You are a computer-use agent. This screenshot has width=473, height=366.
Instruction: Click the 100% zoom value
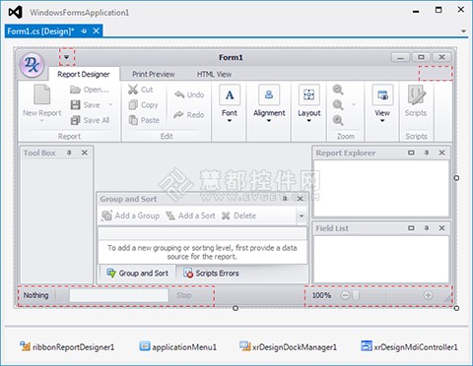tap(321, 295)
